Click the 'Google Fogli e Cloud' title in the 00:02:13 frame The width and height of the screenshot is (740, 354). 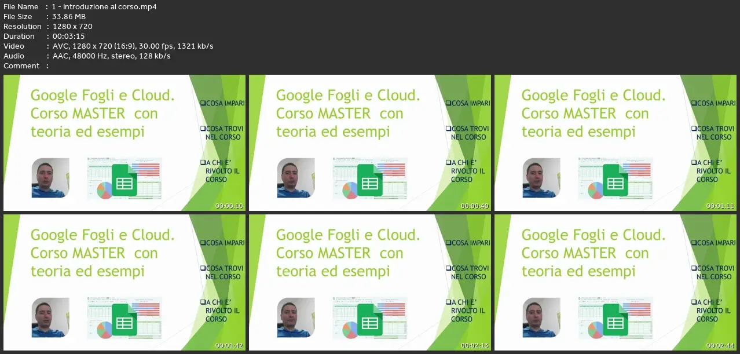(348, 235)
